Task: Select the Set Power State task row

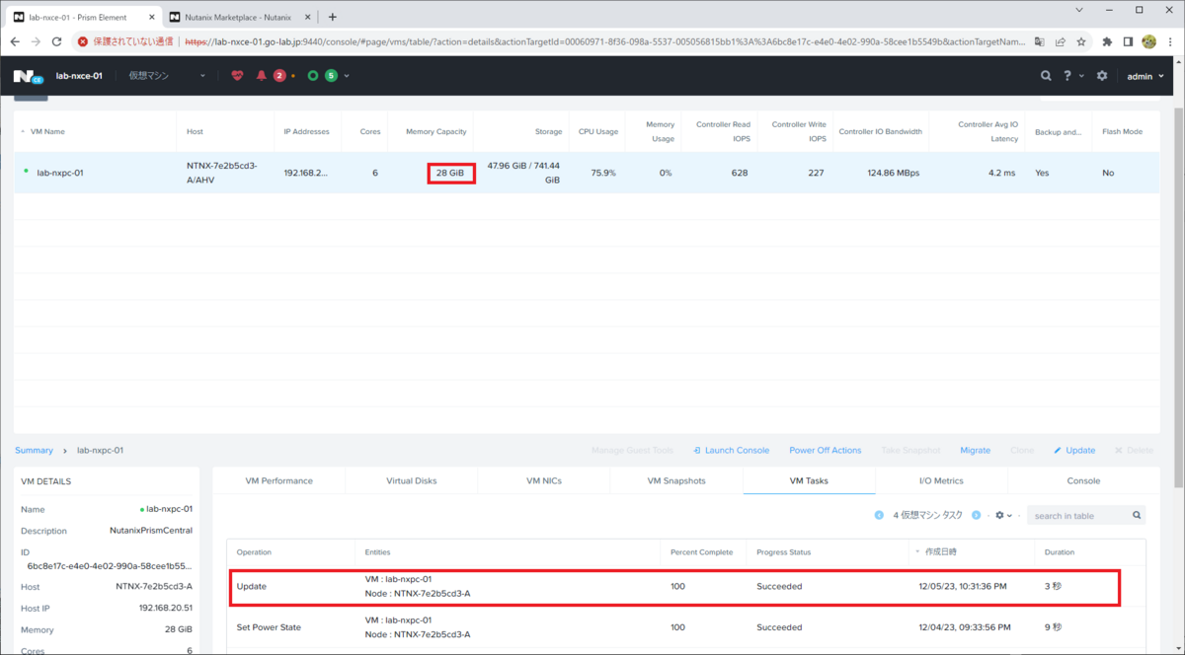Action: [686, 627]
